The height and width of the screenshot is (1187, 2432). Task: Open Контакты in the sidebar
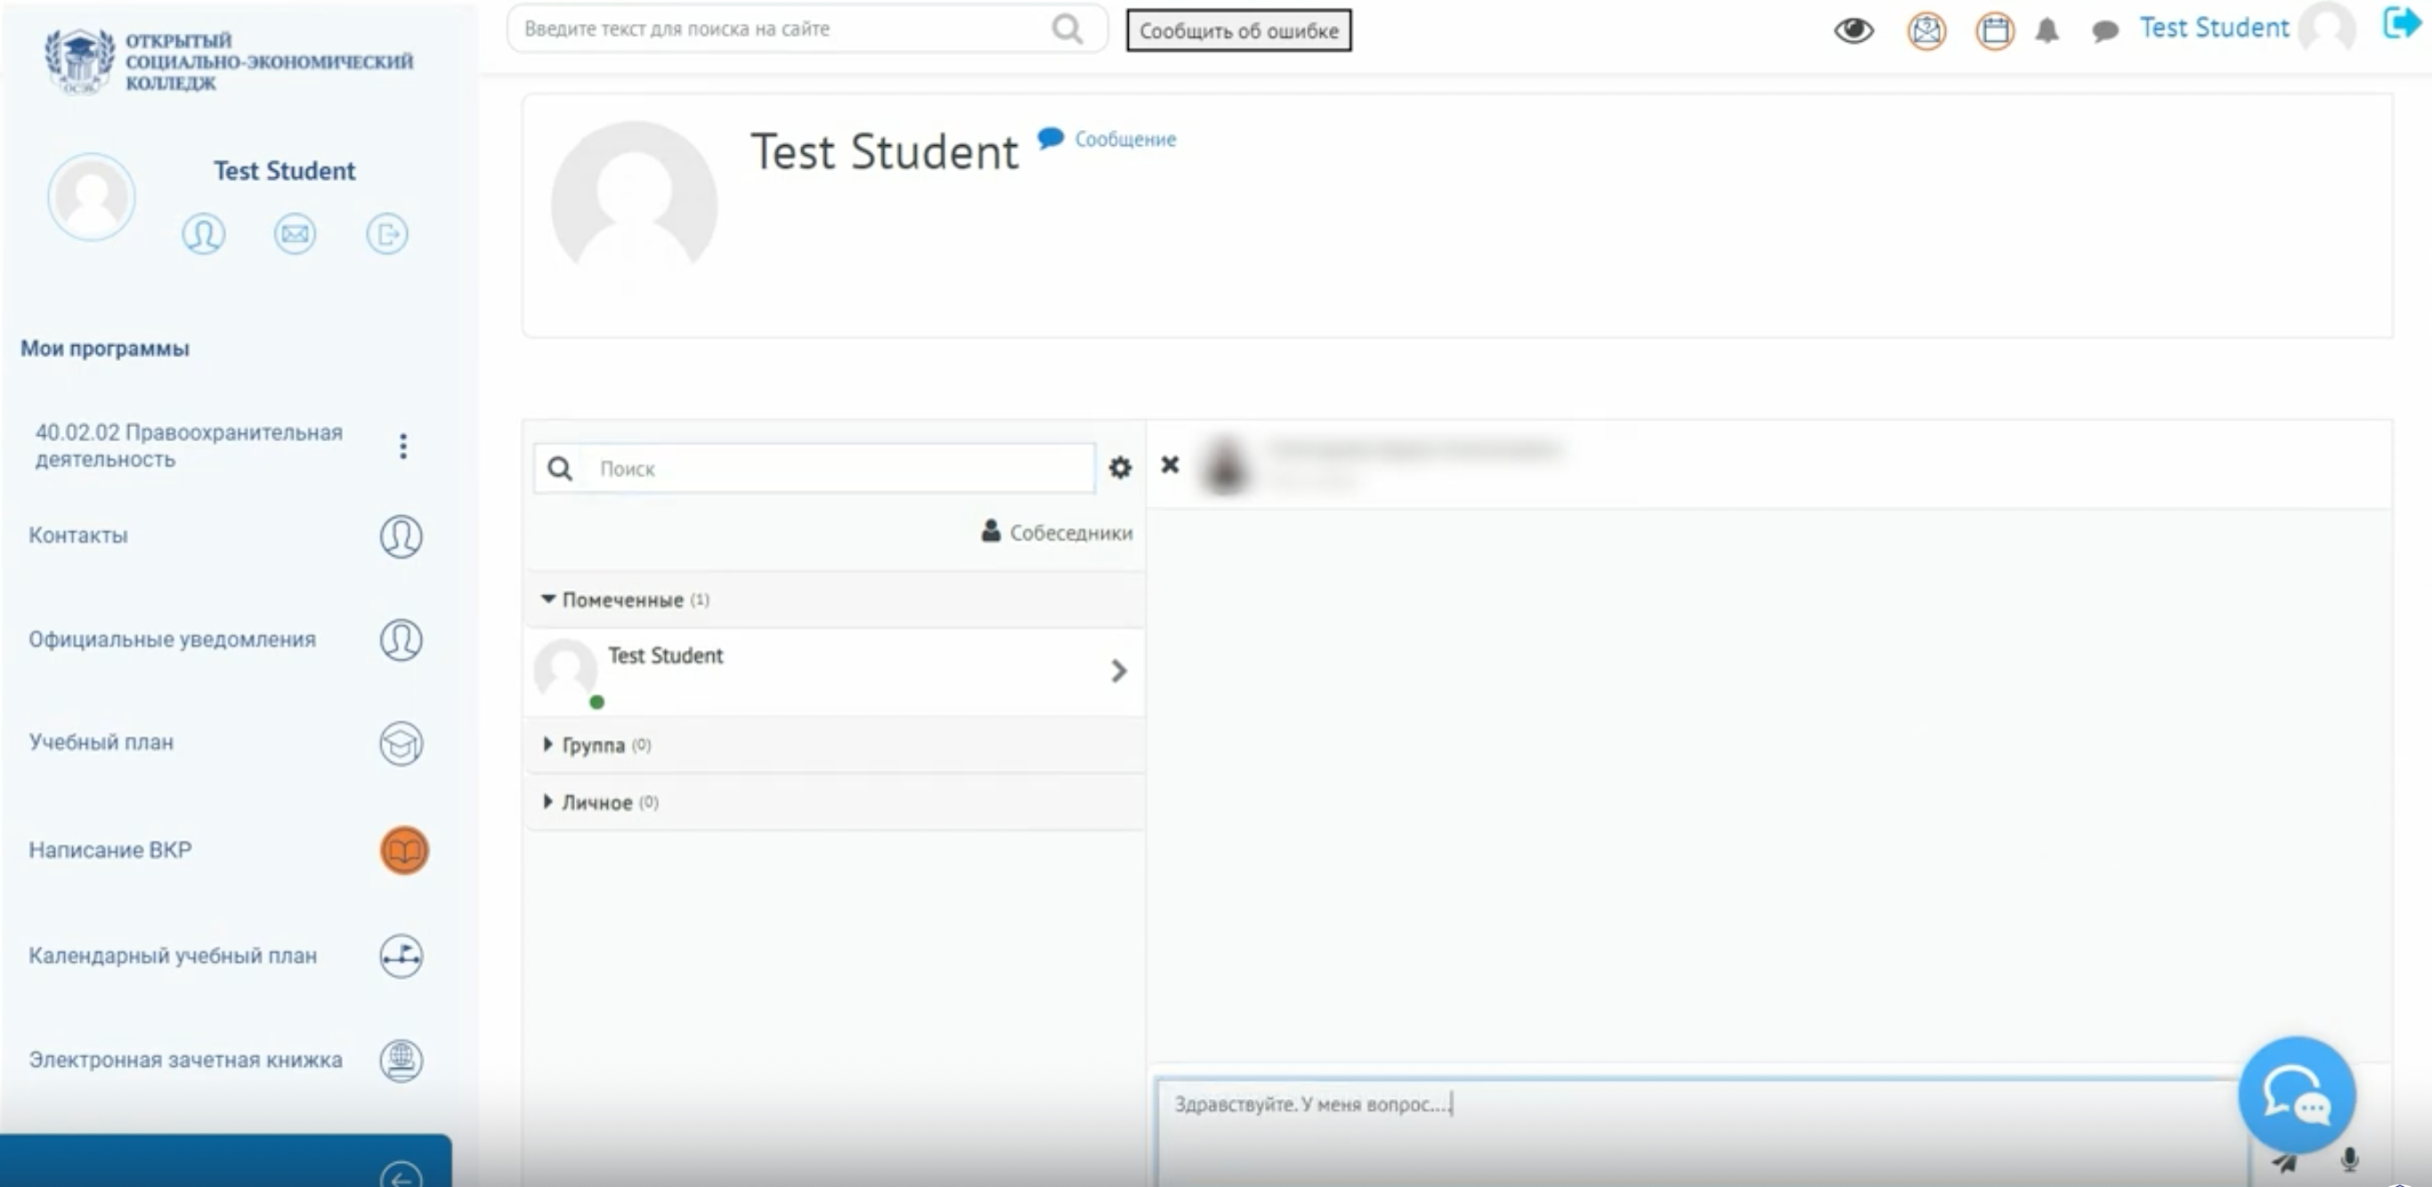coord(78,536)
